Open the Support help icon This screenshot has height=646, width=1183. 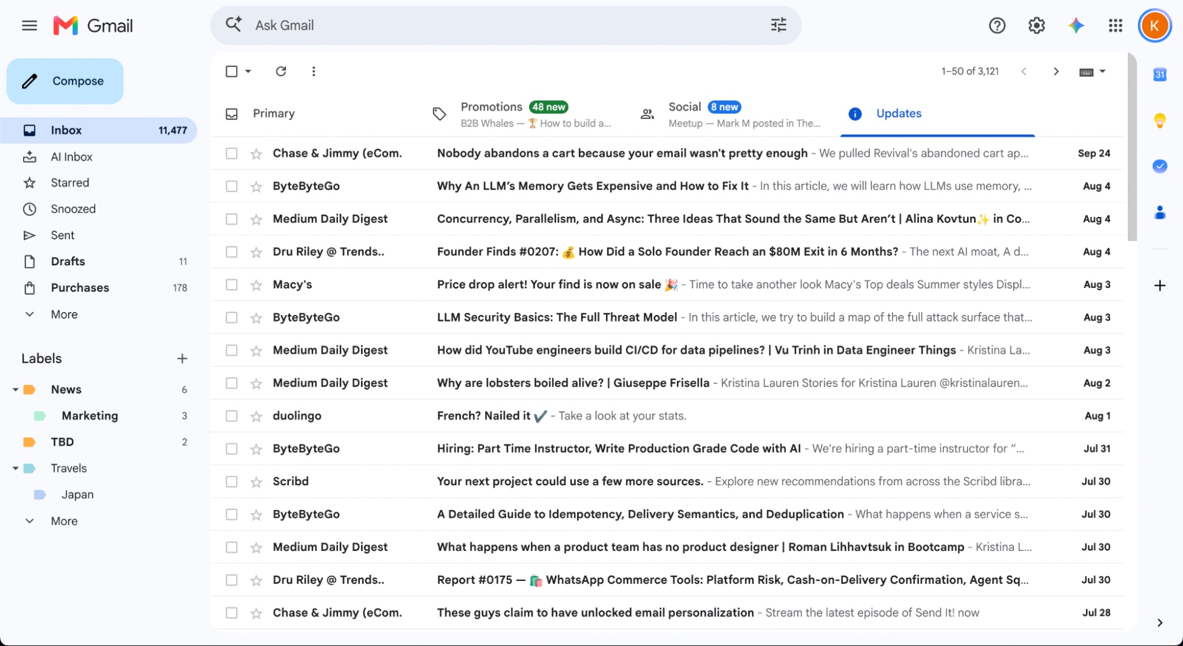pyautogui.click(x=997, y=25)
